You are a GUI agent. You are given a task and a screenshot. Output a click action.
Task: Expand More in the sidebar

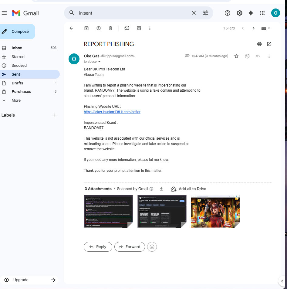click(x=16, y=100)
